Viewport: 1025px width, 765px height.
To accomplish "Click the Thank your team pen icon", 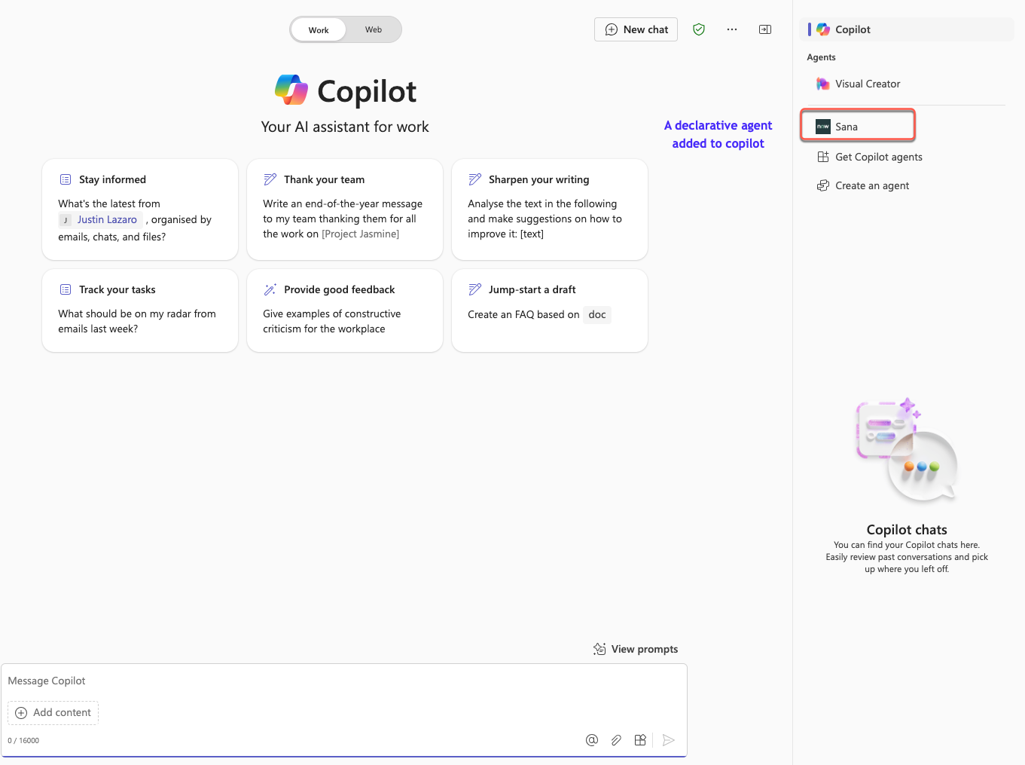I will point(270,179).
